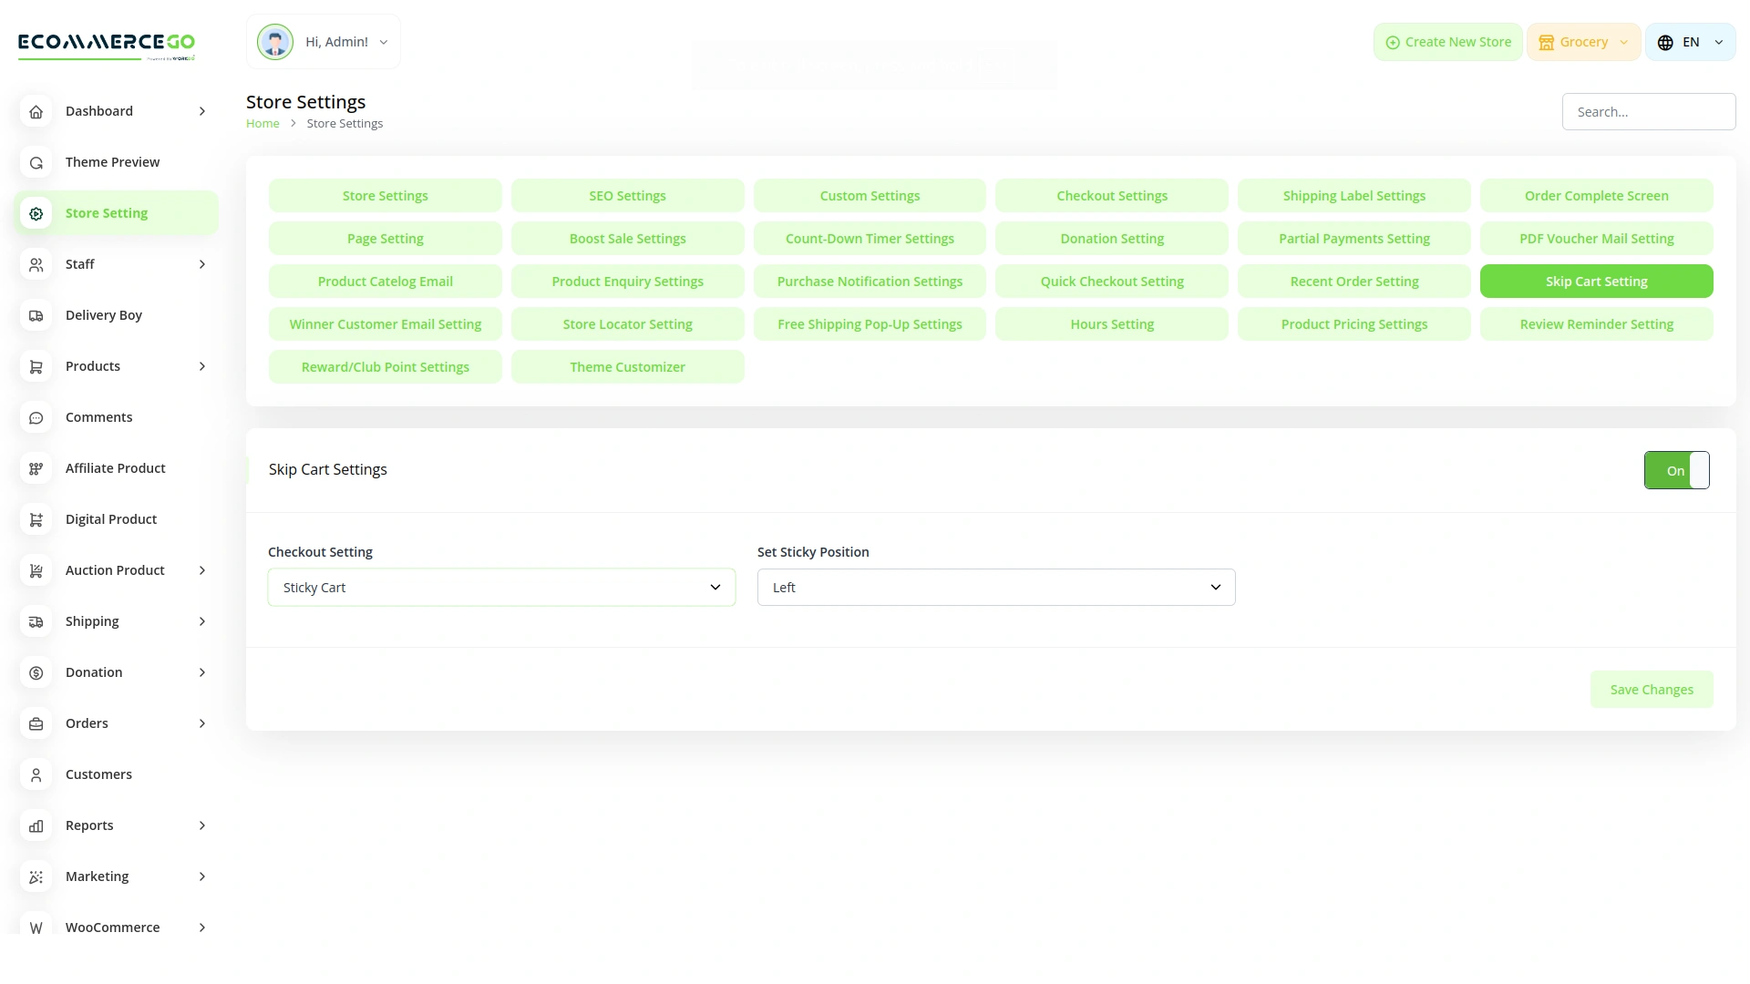Image resolution: width=1750 pixels, height=984 pixels.
Task: Click the Affiliate Product icon
Action: click(x=36, y=468)
